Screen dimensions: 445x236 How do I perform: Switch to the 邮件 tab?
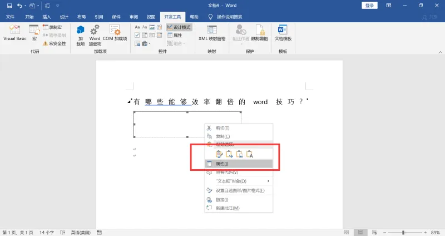[x=116, y=17]
